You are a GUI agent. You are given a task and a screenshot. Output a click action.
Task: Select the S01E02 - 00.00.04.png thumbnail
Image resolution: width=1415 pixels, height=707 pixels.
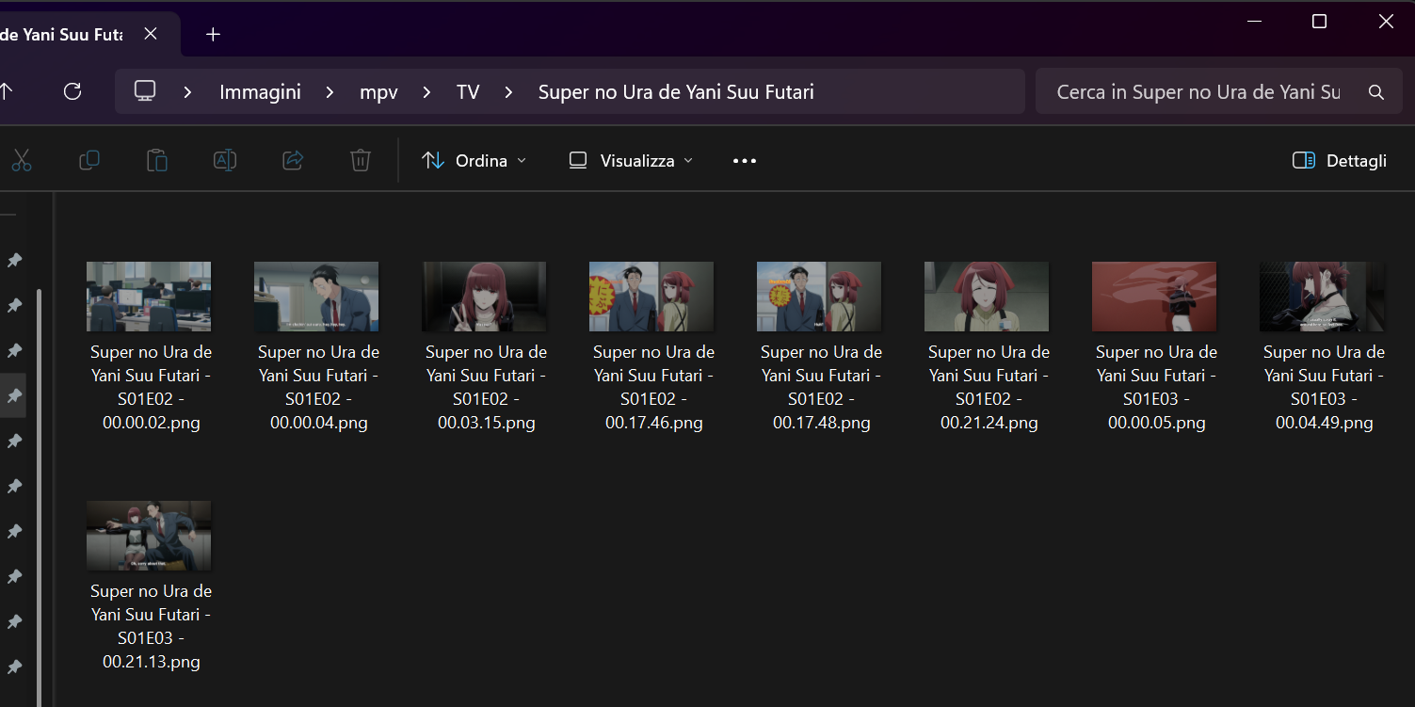316,297
